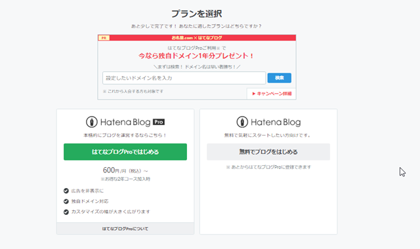Click the checkmark icon beside 独自ドメイン対応

[x=66, y=201]
